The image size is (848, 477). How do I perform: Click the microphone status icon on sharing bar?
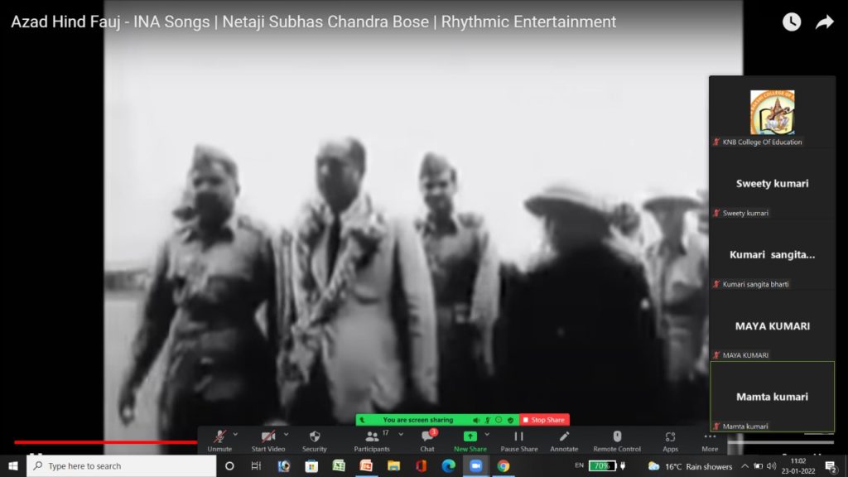pos(487,420)
